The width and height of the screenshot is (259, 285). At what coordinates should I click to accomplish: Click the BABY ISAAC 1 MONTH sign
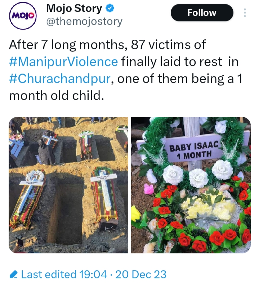tap(194, 150)
